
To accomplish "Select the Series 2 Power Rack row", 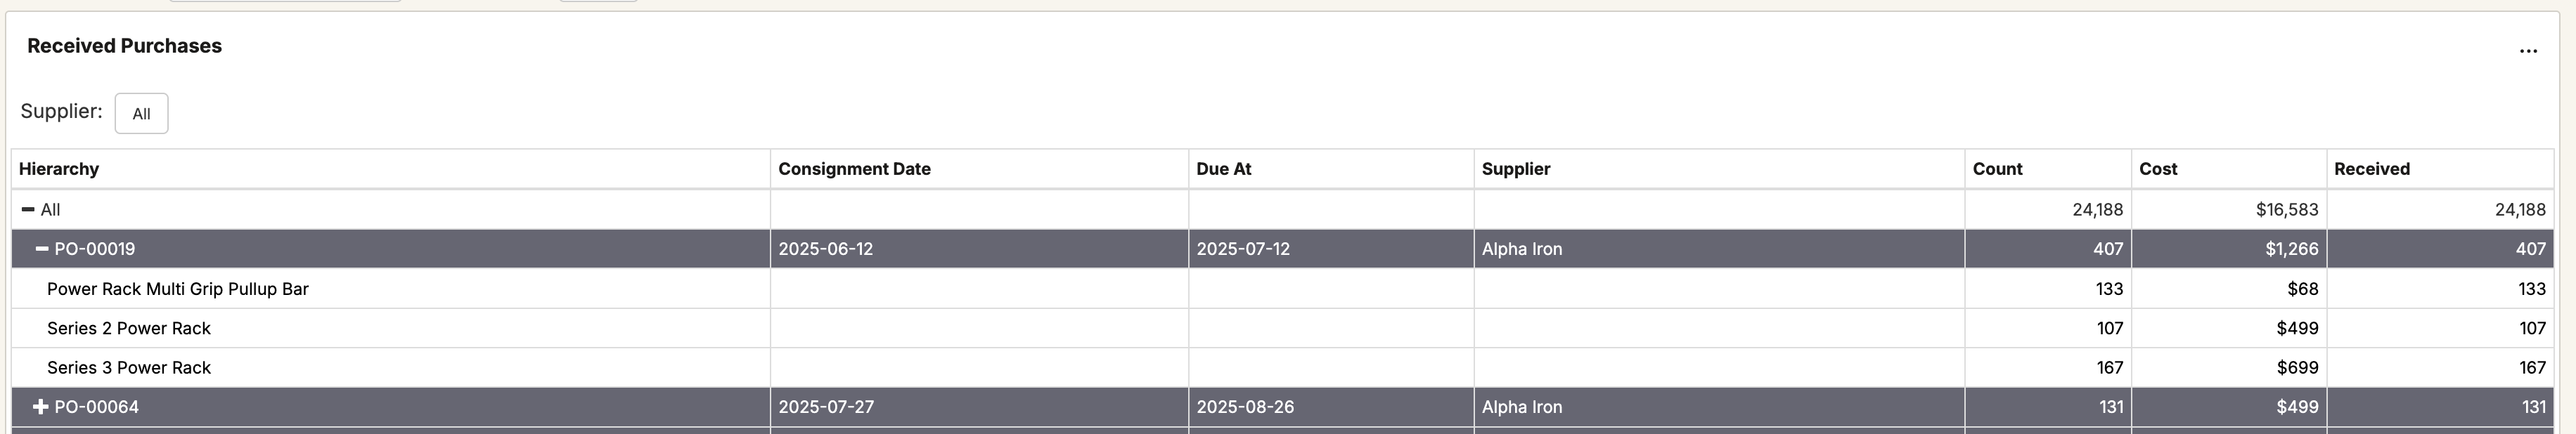I will coord(129,328).
